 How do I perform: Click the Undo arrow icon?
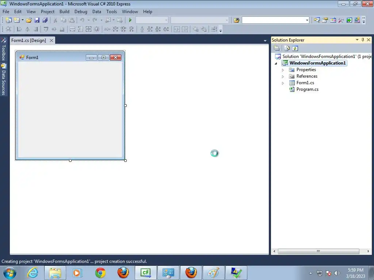(x=82, y=20)
